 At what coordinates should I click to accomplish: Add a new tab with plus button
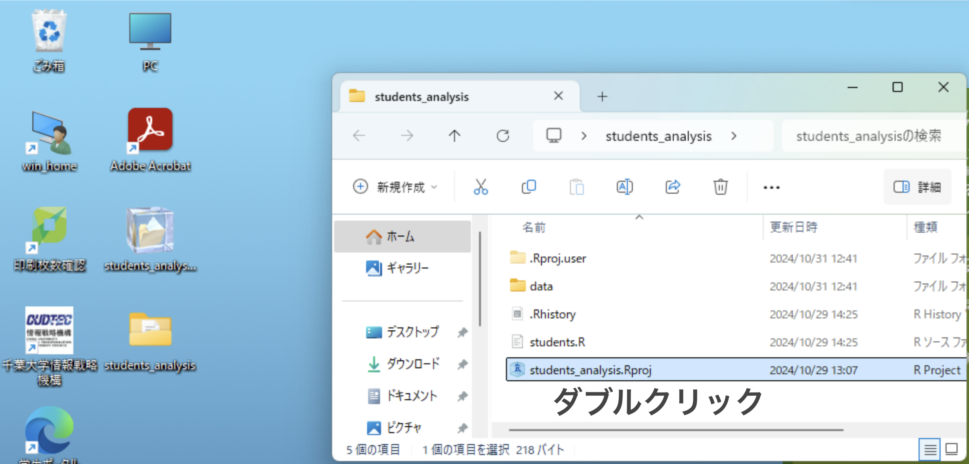coord(602,97)
